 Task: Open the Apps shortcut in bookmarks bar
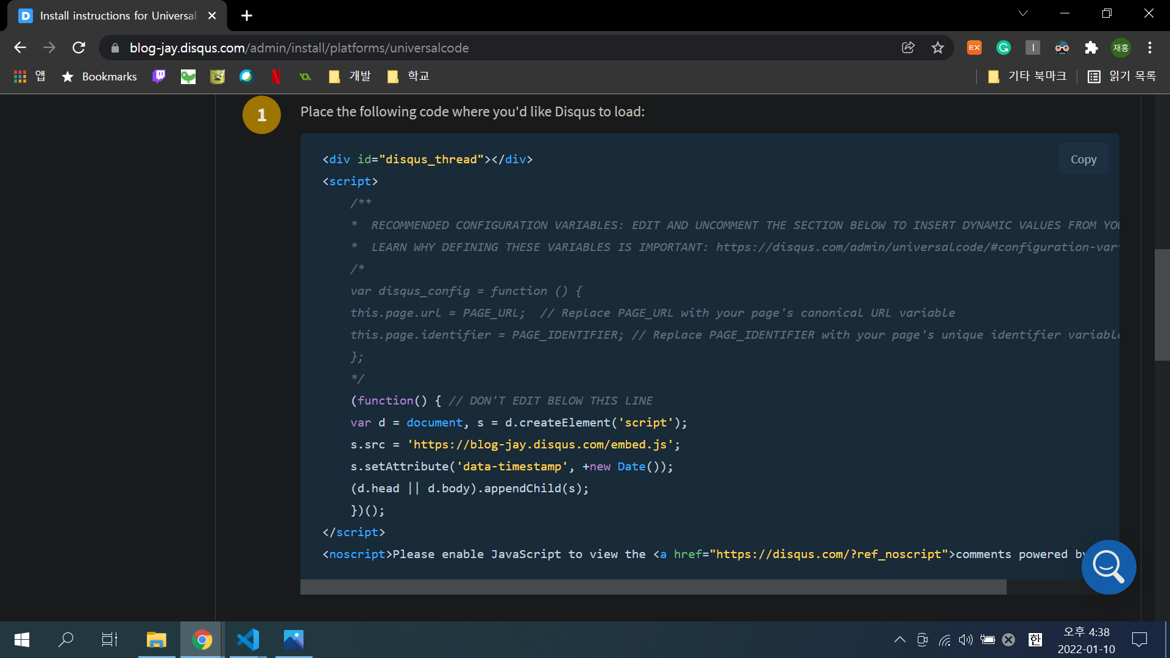[29, 76]
